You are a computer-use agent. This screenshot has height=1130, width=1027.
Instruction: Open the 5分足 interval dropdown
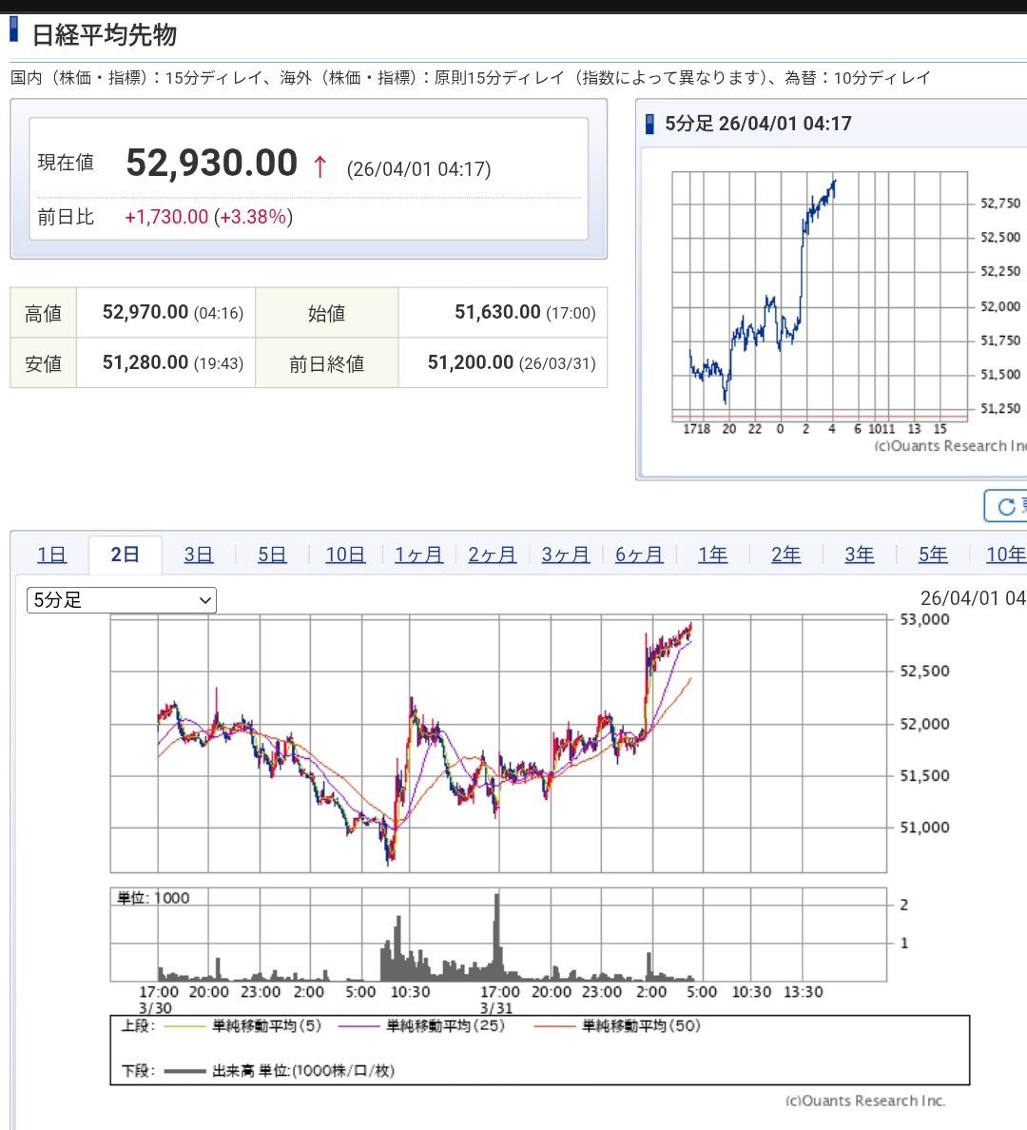coord(122,600)
